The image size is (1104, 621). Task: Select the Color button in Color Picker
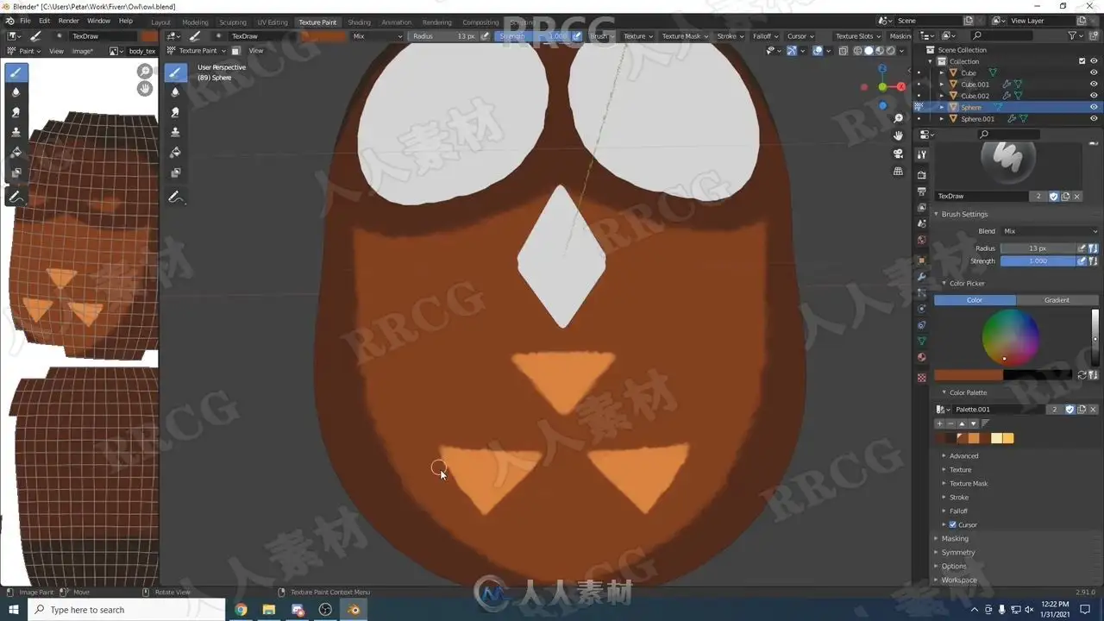coord(975,300)
